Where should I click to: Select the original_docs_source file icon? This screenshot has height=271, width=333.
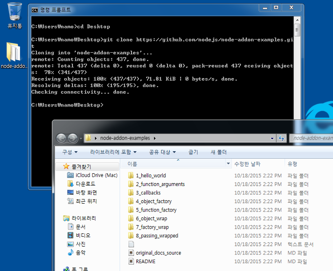(131, 253)
